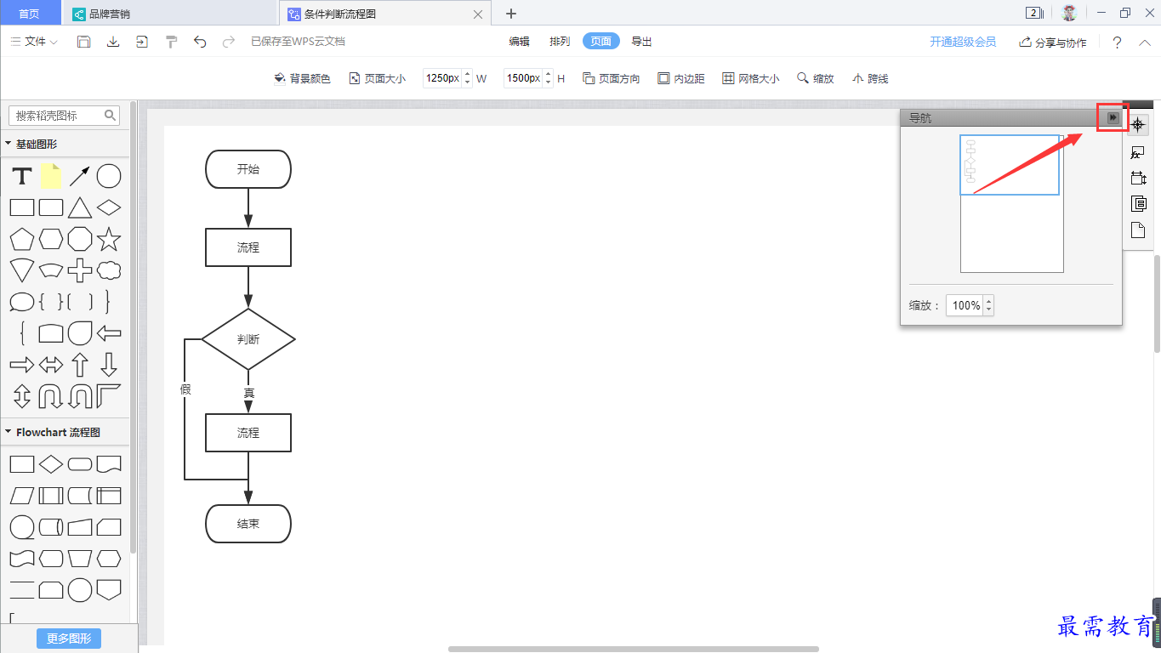Select the 结束 node on canvas
This screenshot has height=653, width=1161.
(x=248, y=524)
